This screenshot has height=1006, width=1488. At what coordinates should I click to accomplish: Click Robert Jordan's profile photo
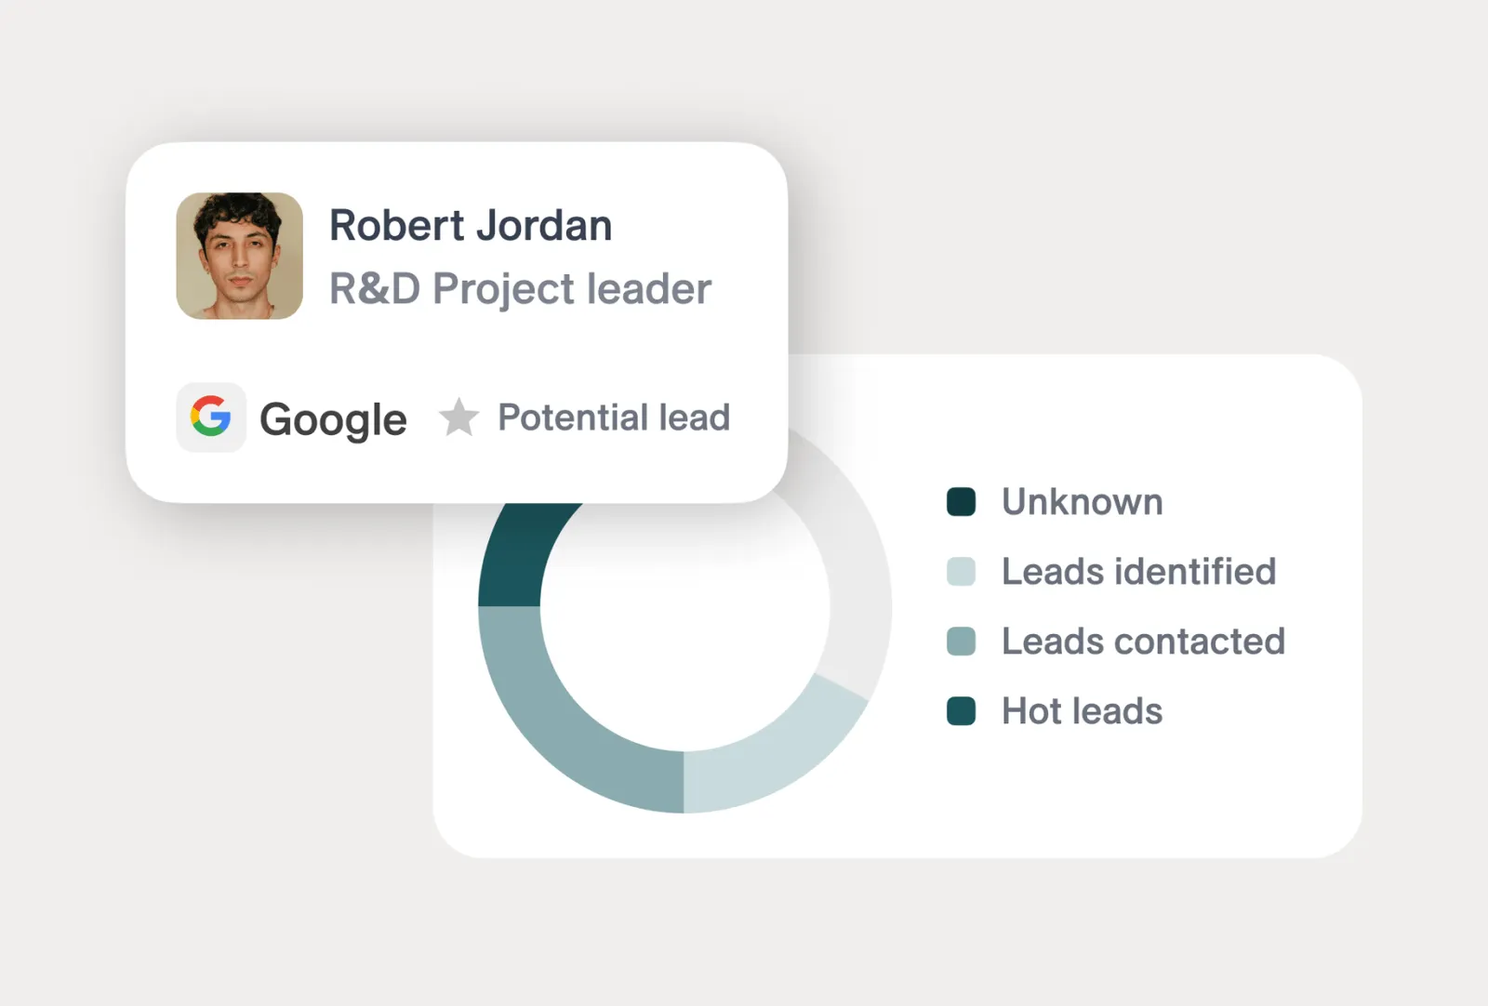[239, 256]
